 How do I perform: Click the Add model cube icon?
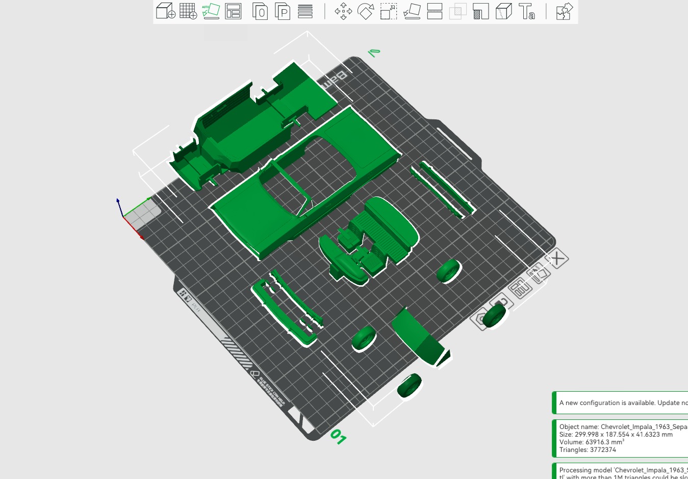[165, 11]
